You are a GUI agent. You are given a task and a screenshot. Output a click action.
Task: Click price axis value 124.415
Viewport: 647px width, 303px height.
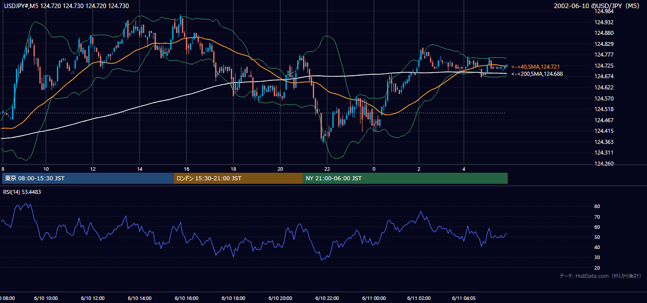click(x=604, y=131)
